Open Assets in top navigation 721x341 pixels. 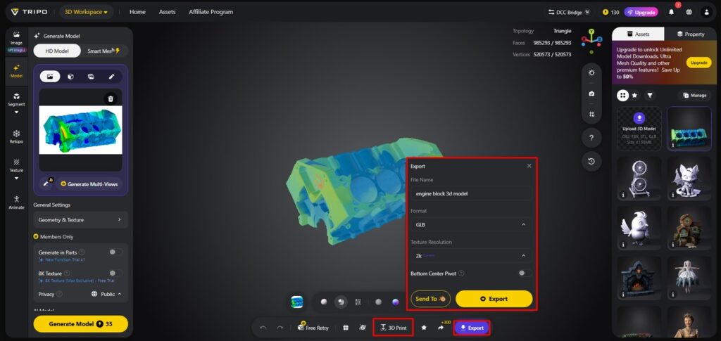[167, 12]
